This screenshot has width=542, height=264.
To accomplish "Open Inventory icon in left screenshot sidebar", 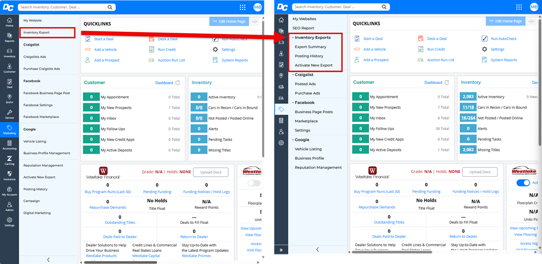I will click(x=10, y=53).
